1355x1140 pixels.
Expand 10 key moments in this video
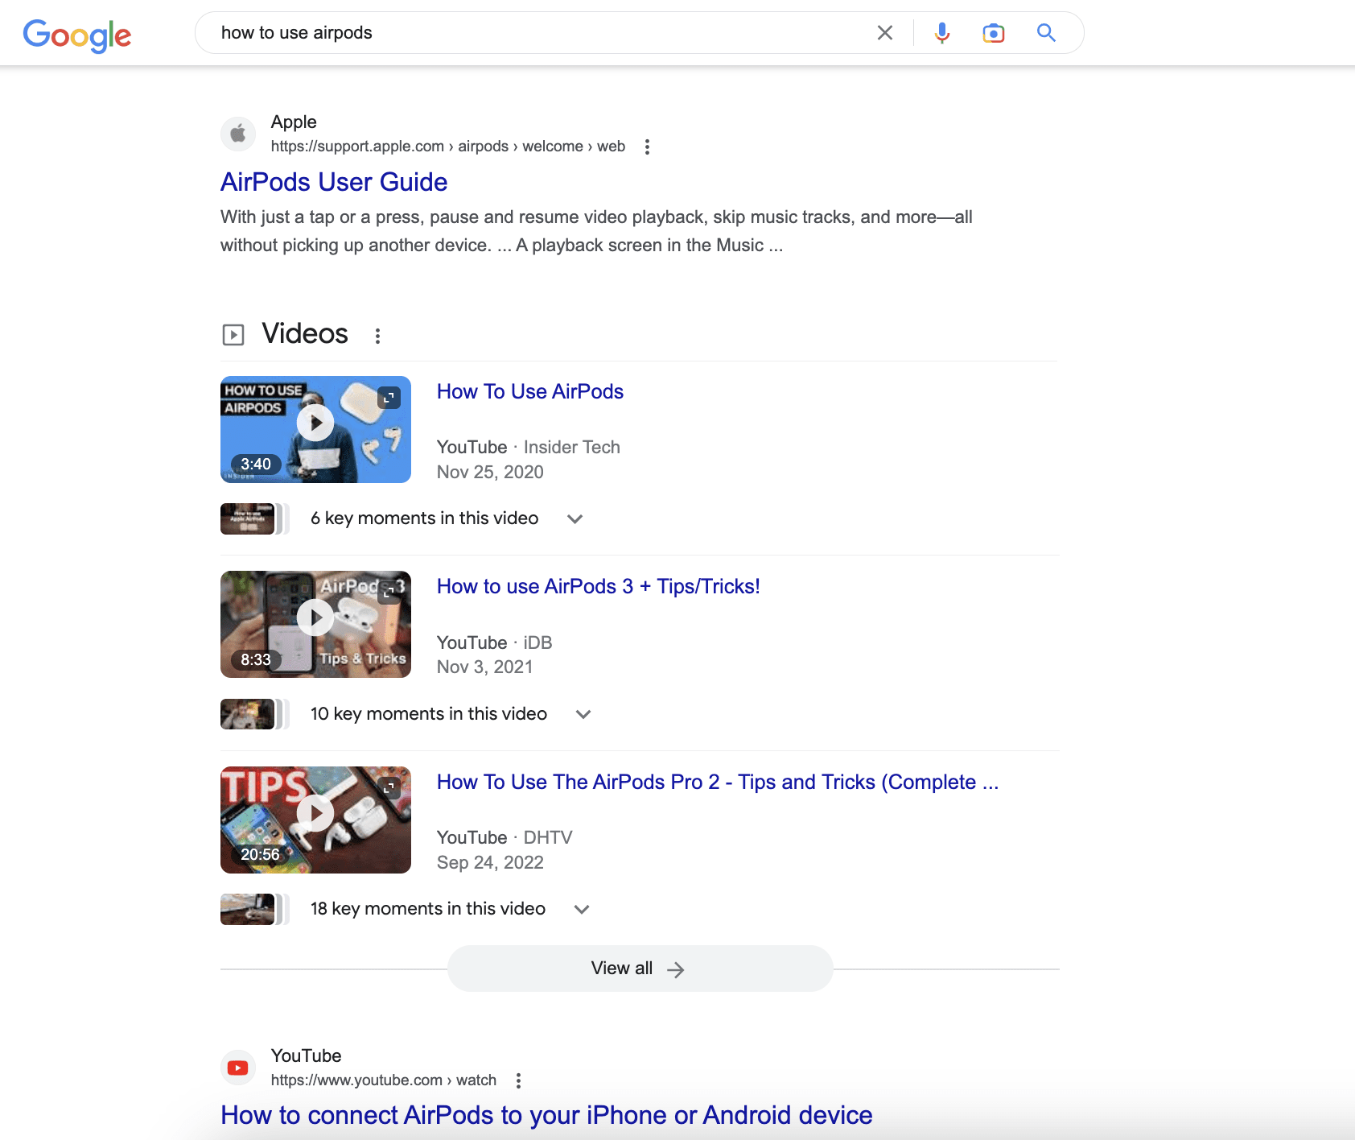(x=583, y=714)
